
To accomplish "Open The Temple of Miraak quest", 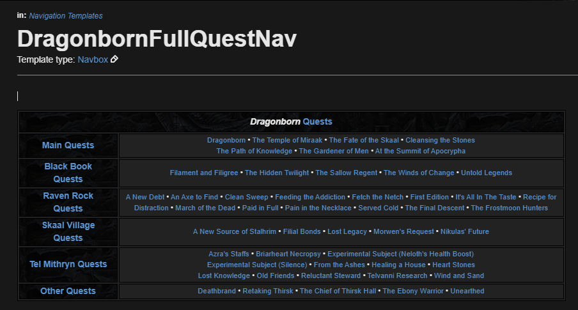I will pos(287,140).
